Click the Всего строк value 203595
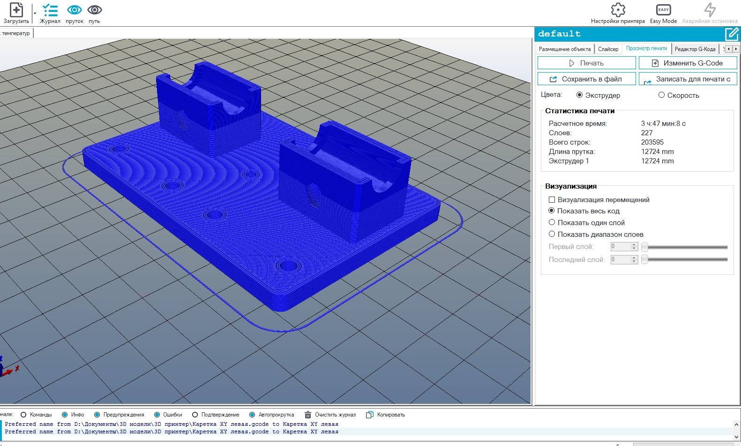 click(652, 142)
